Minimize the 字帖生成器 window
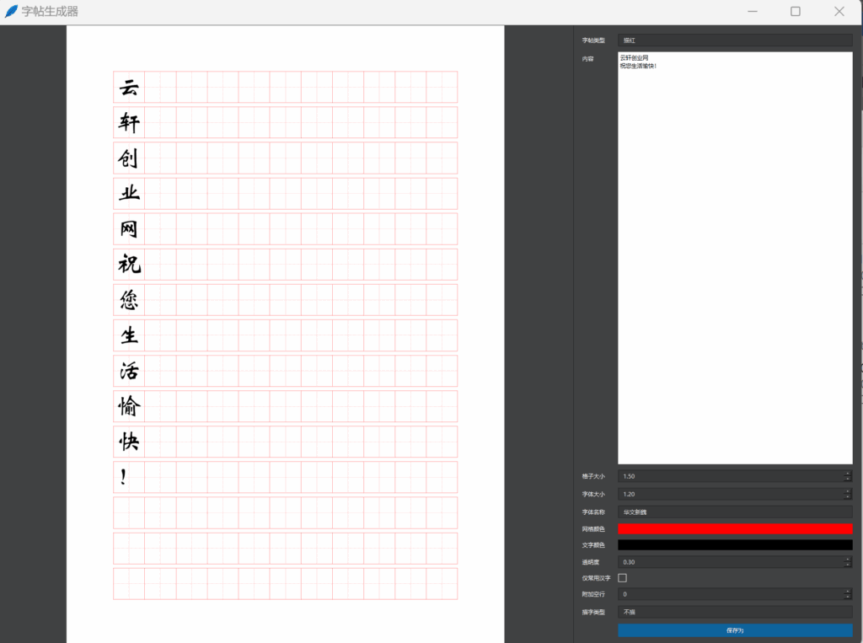863x643 pixels. pos(752,12)
